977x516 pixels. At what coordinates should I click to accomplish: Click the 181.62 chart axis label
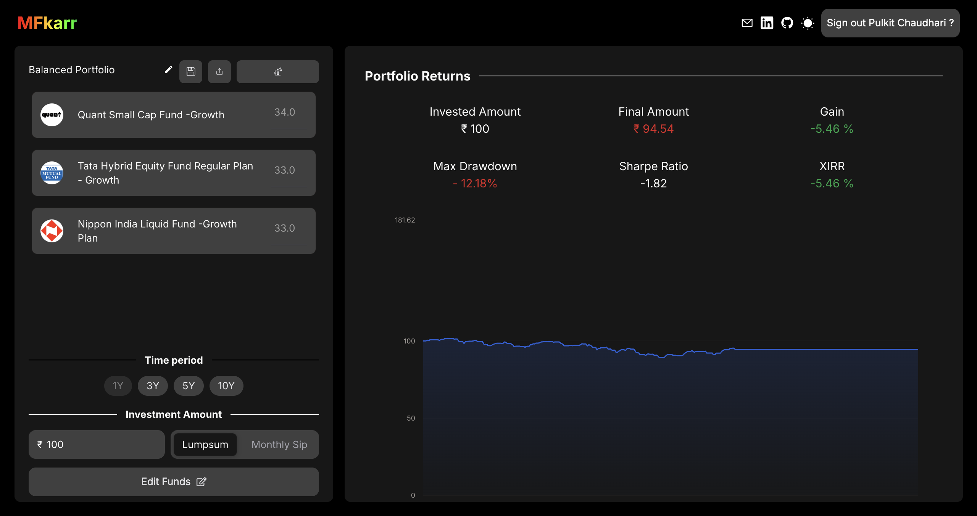(405, 220)
